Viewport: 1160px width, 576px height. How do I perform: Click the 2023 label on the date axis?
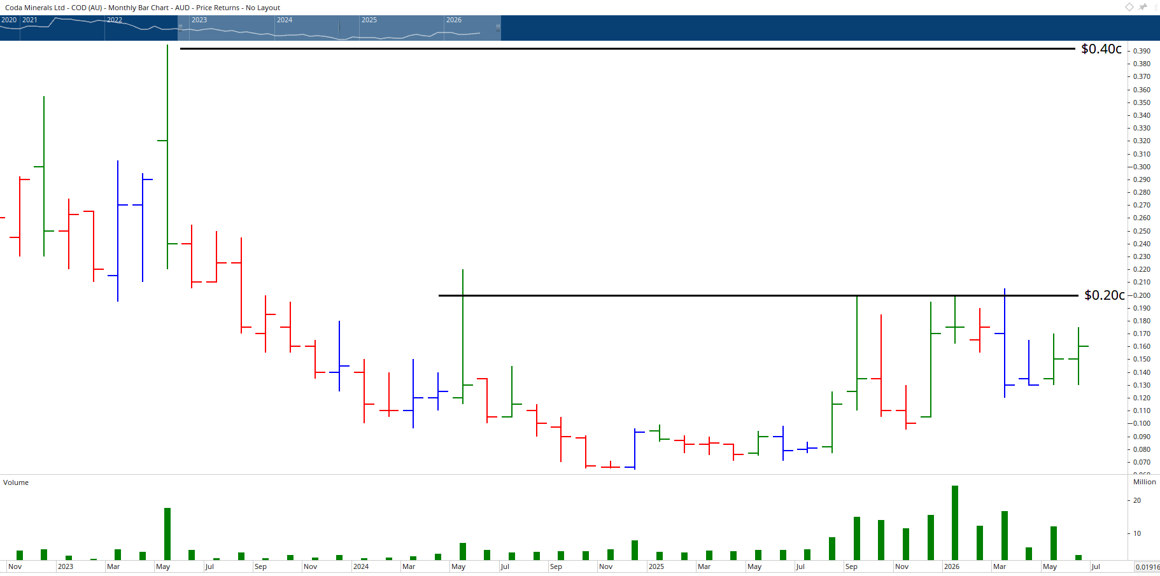pos(66,566)
